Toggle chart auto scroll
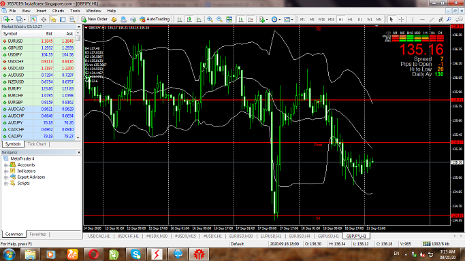465x261 pixels. point(241,19)
